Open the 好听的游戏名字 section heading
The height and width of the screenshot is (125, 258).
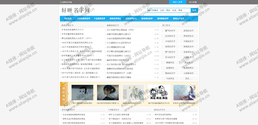(x=68, y=110)
